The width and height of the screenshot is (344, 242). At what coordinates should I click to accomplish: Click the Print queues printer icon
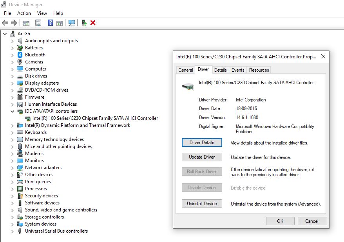20,182
